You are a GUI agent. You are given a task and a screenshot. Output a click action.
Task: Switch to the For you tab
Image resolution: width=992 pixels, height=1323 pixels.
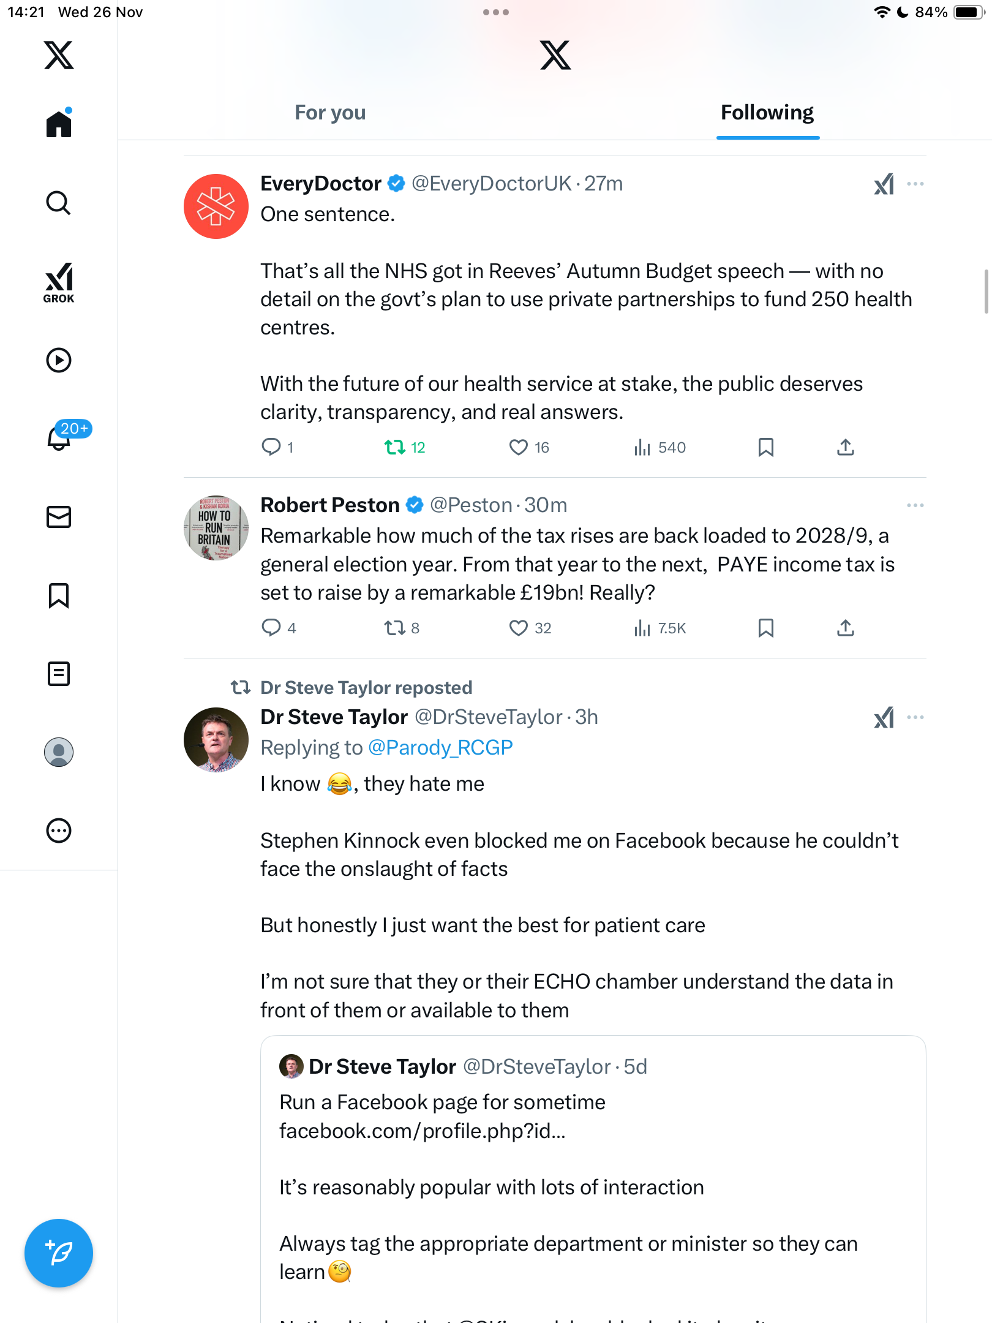(330, 113)
